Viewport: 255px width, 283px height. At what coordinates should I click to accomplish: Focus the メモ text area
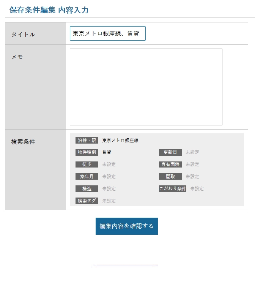click(146, 87)
